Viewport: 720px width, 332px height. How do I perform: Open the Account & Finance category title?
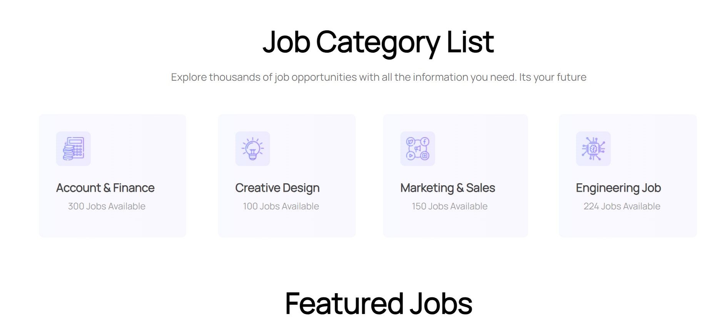105,188
